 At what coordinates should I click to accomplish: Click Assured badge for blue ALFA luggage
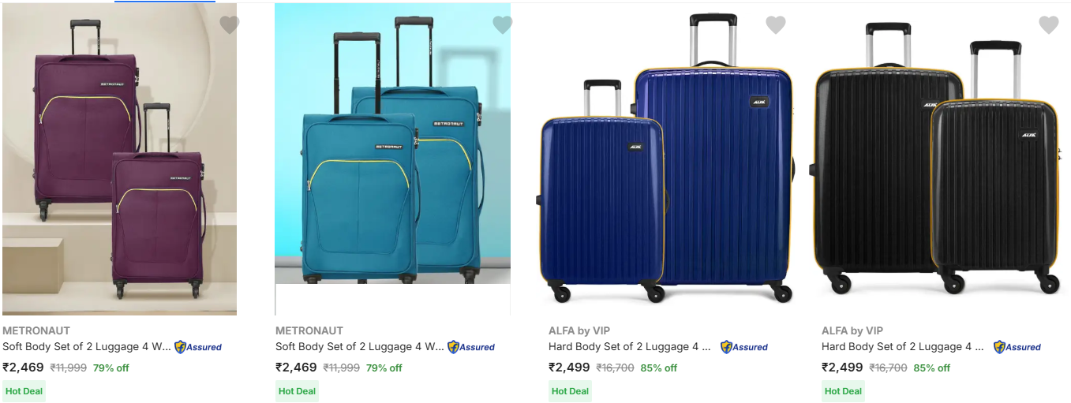[744, 347]
